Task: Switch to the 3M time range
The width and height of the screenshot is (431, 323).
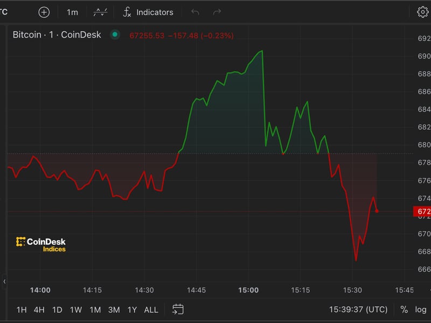Action: pos(114,310)
